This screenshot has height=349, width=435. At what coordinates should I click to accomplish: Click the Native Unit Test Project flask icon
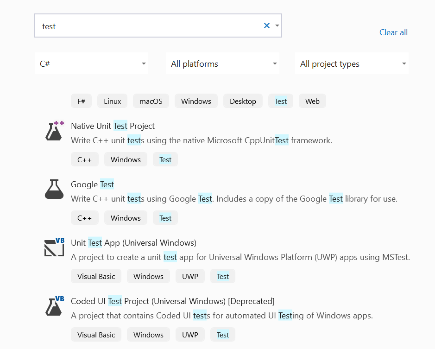click(54, 131)
